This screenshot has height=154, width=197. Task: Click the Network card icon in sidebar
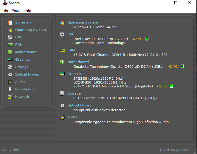10,97
